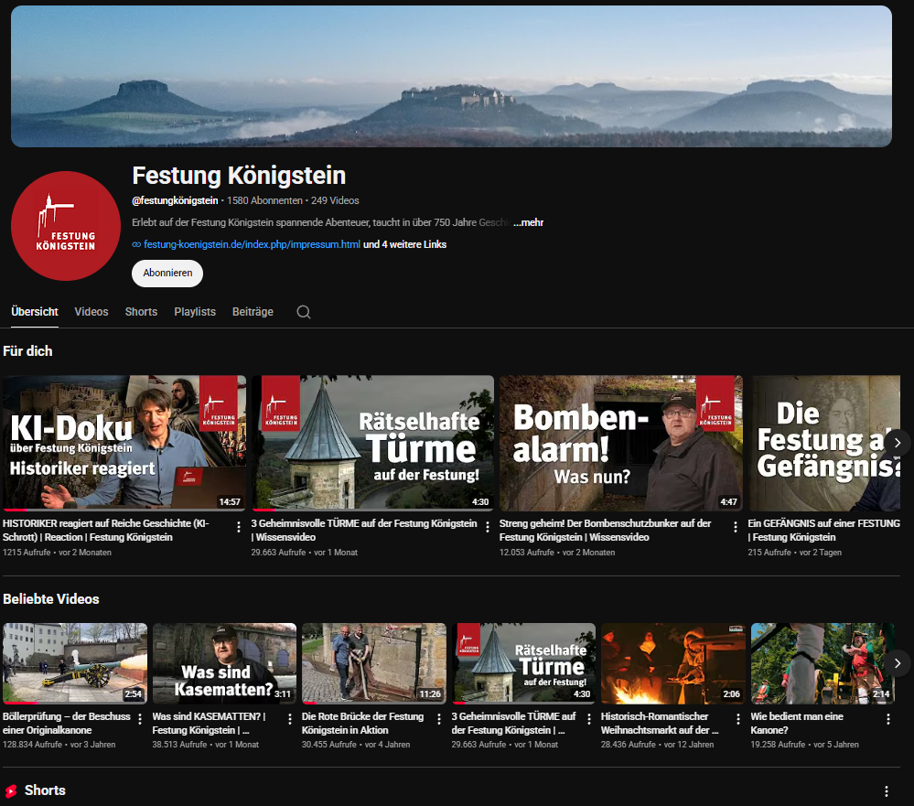Click the Abonnieren button
Image resolution: width=914 pixels, height=806 pixels.
click(x=167, y=273)
